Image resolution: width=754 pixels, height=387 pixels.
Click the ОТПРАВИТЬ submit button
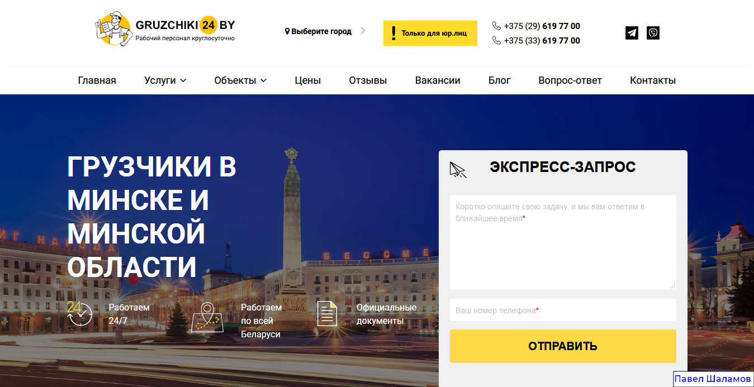click(x=563, y=346)
